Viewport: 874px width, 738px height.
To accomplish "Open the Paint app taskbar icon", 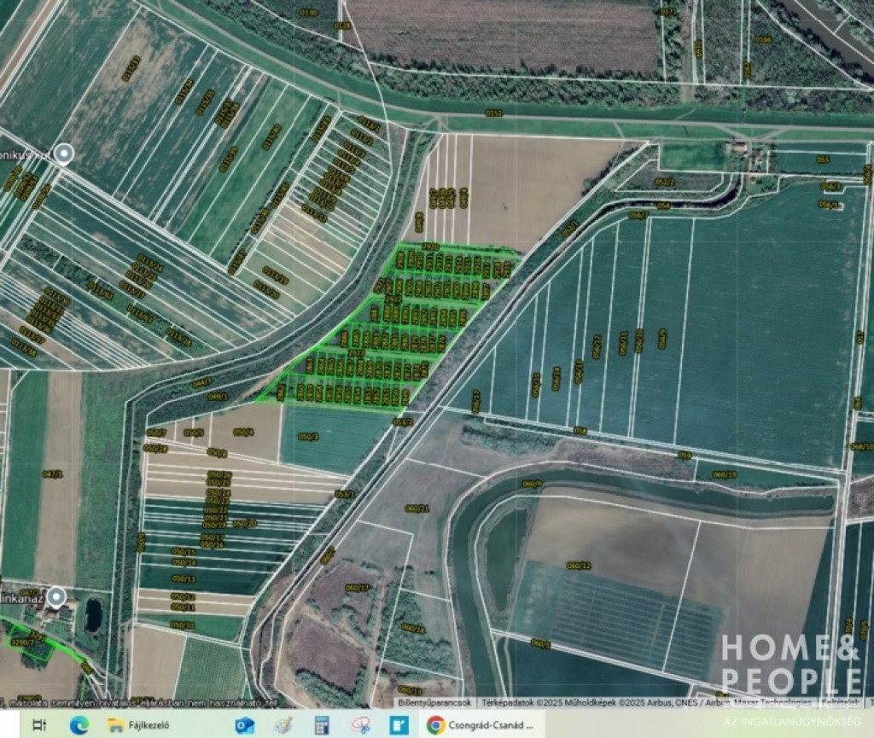I will [283, 725].
